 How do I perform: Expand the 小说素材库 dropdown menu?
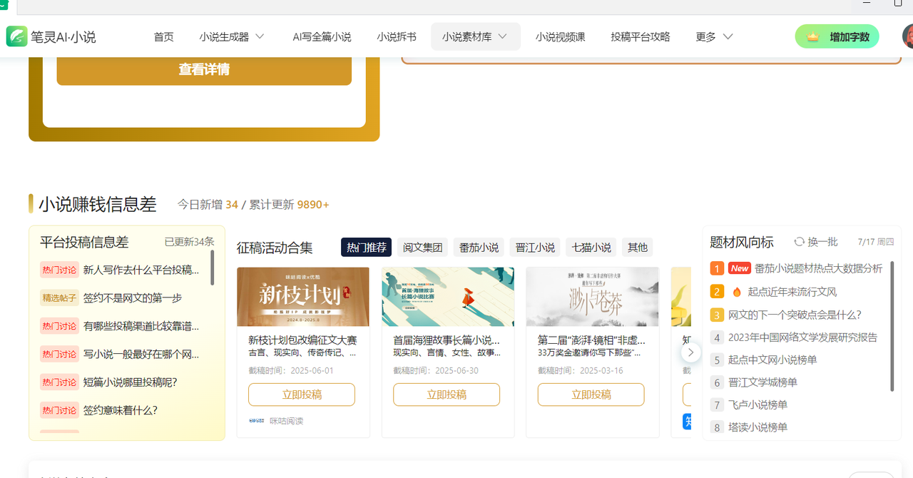475,36
